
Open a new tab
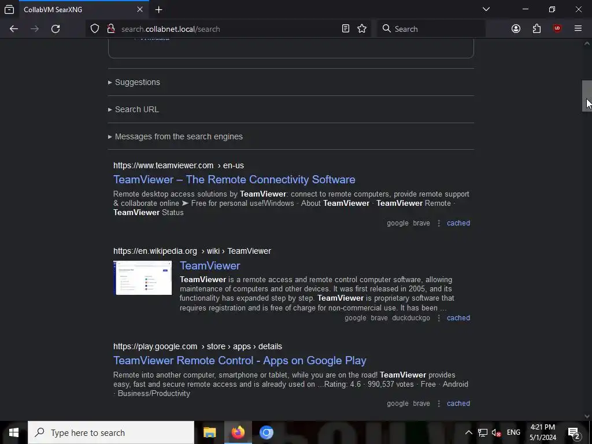coord(158,10)
